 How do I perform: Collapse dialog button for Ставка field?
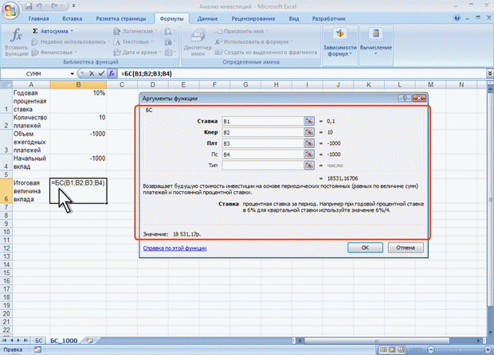(x=309, y=121)
